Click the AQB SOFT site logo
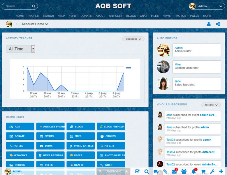This screenshot has width=227, height=175. (113, 6)
